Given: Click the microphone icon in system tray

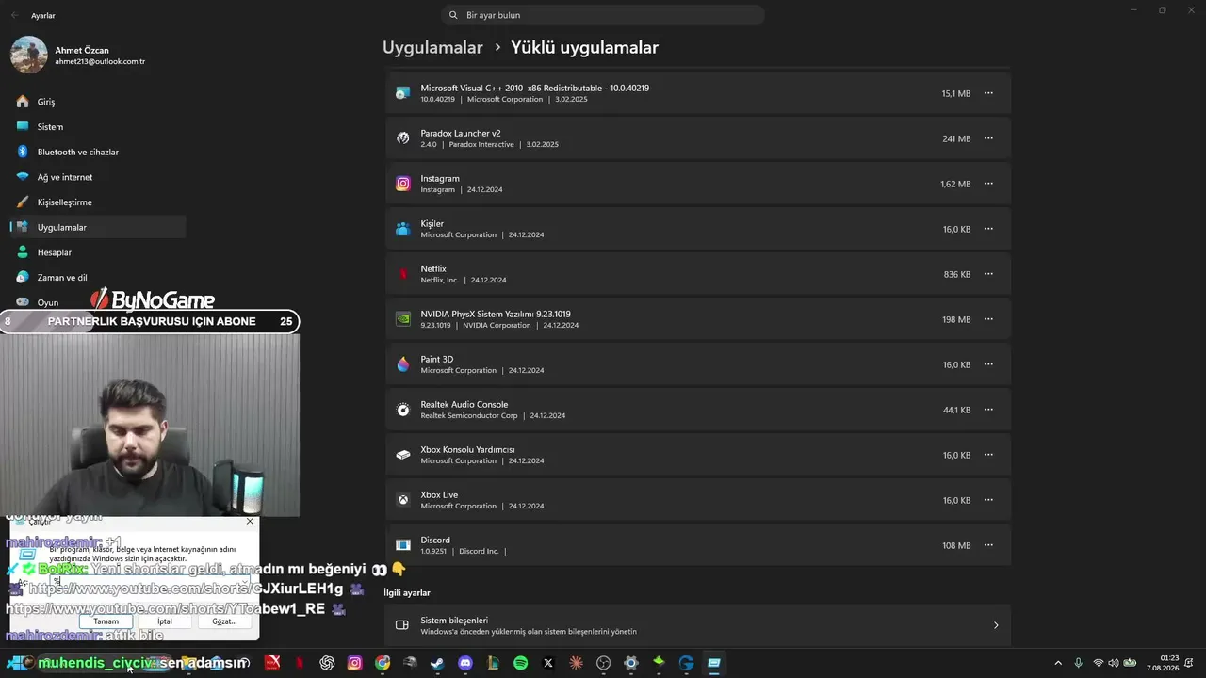Looking at the screenshot, I should coord(1078,663).
